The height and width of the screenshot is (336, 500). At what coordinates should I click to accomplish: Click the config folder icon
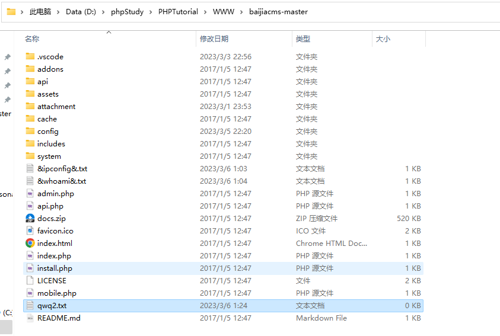click(30, 131)
